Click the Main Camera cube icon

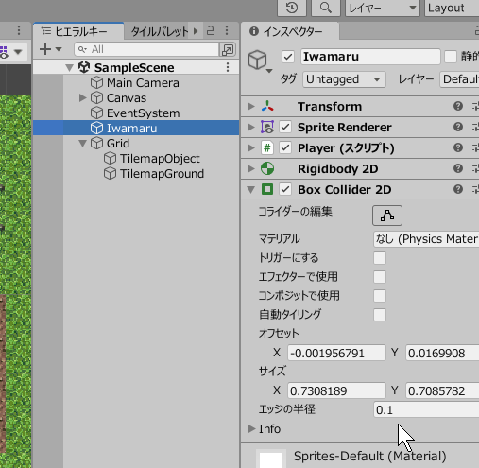[x=96, y=83]
